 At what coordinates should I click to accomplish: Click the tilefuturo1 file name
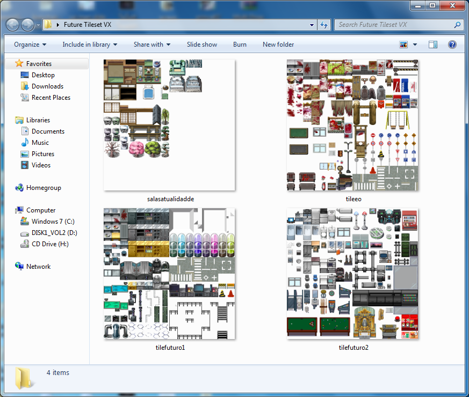pos(170,348)
